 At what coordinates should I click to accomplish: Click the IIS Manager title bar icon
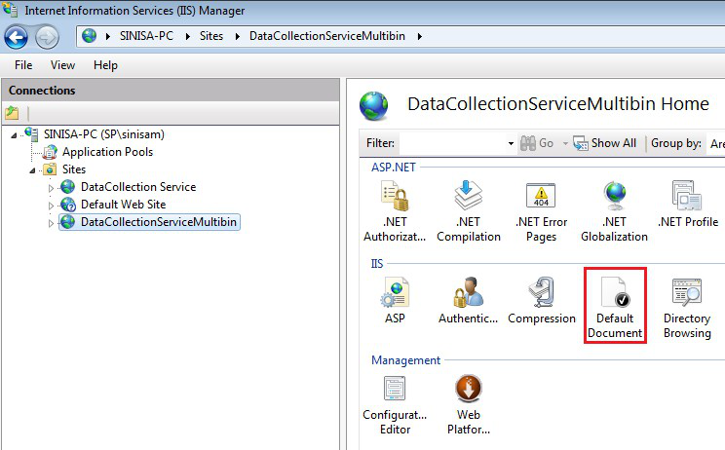pos(9,9)
